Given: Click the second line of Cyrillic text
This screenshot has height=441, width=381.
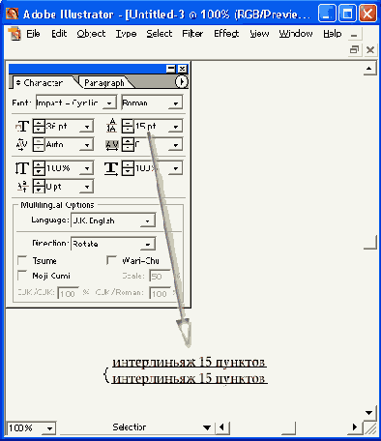Looking at the screenshot, I should (190, 378).
